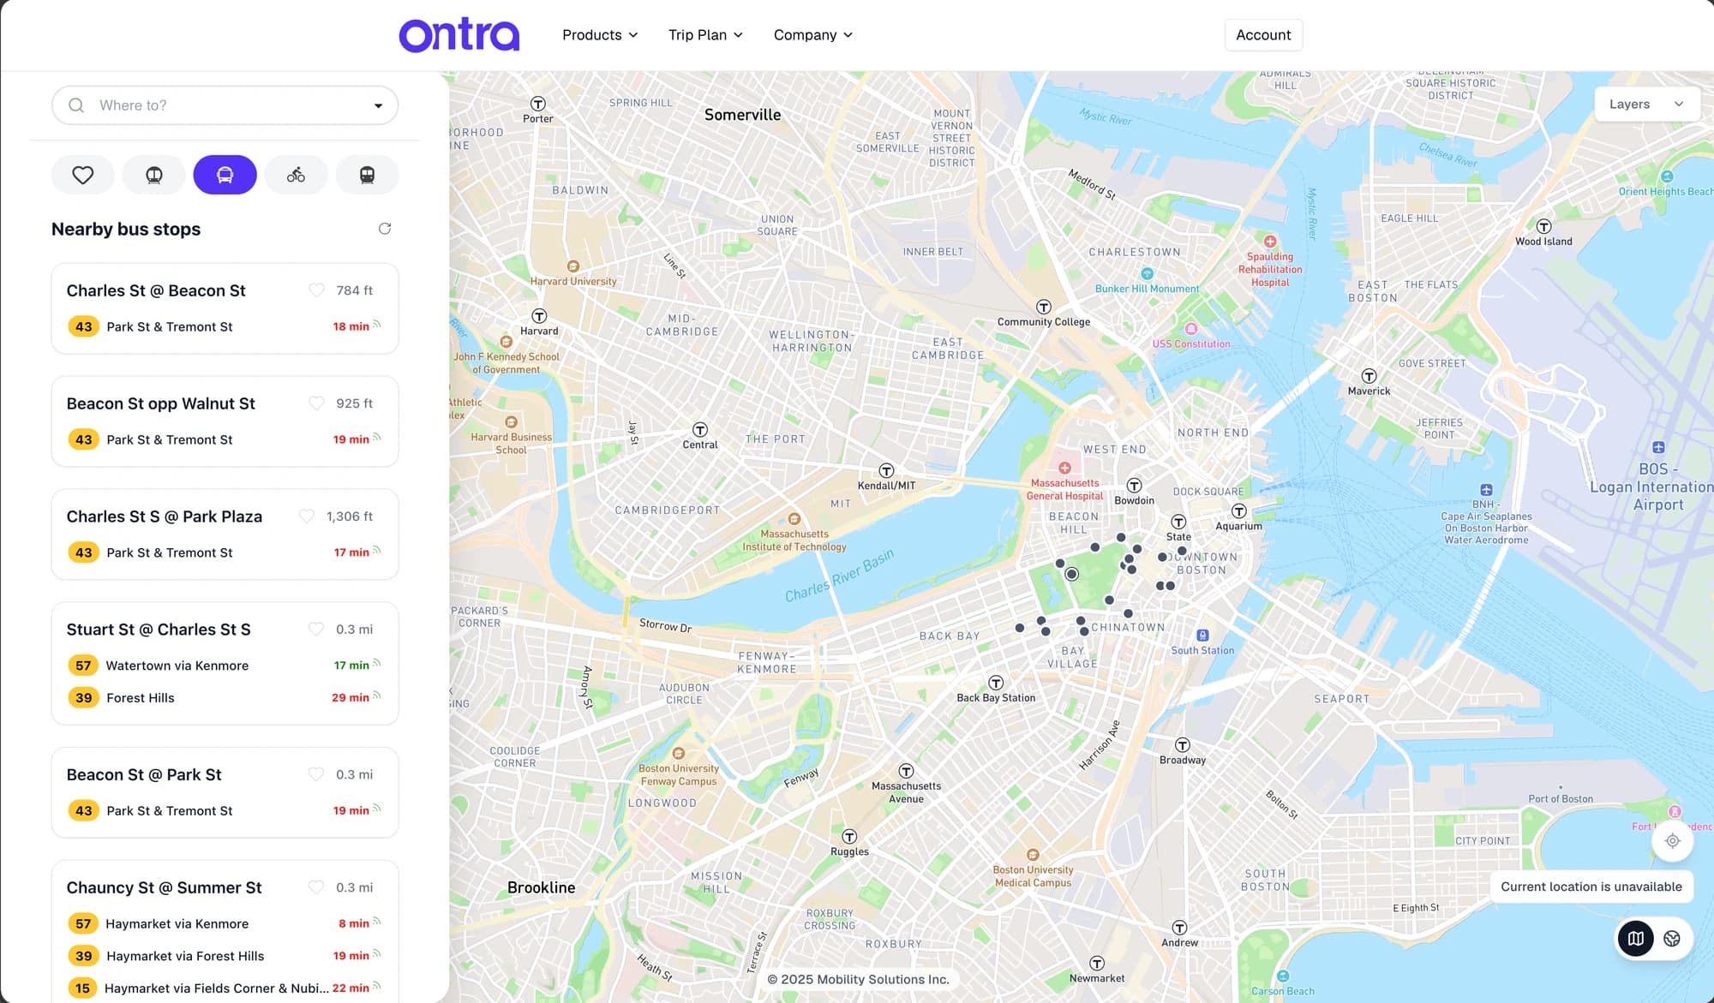Switch to globe view icon
Screen dimensions: 1714x1003
[x=1672, y=939]
